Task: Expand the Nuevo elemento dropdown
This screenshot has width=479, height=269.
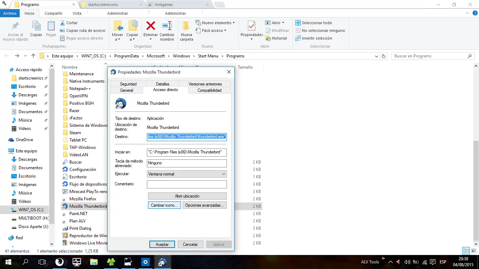Action: [234, 23]
